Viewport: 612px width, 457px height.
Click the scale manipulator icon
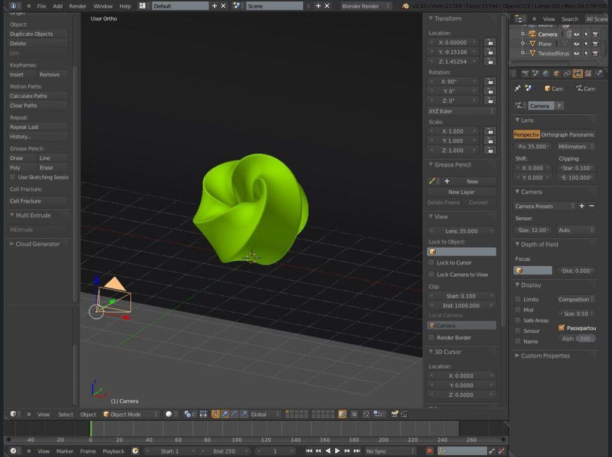click(x=244, y=414)
